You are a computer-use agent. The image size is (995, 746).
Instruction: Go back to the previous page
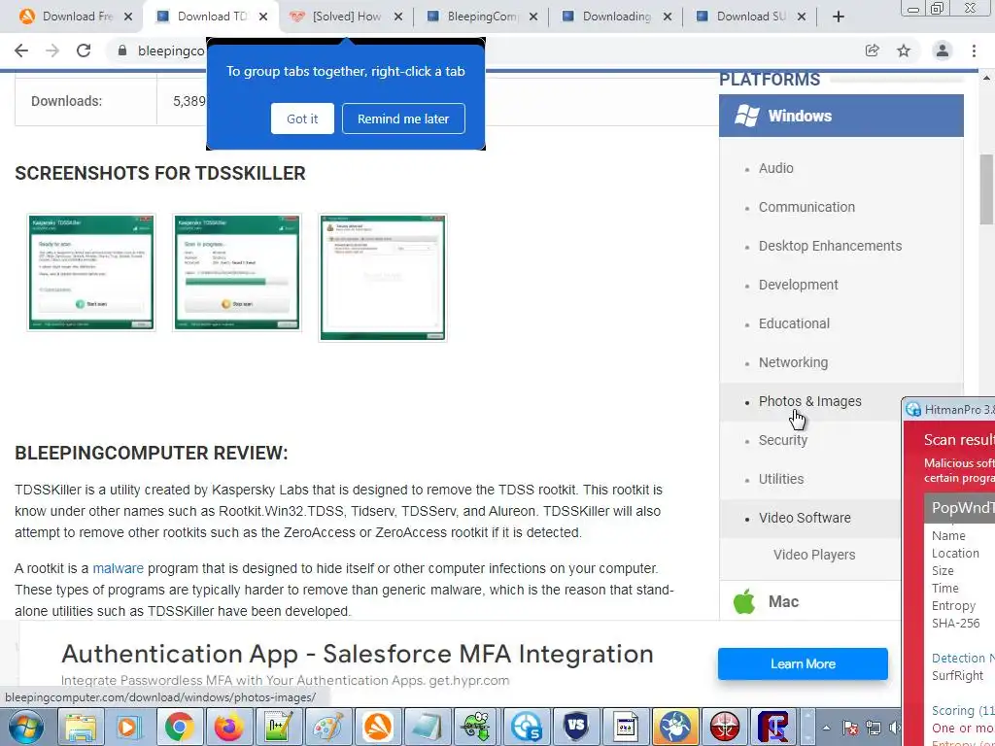click(21, 51)
